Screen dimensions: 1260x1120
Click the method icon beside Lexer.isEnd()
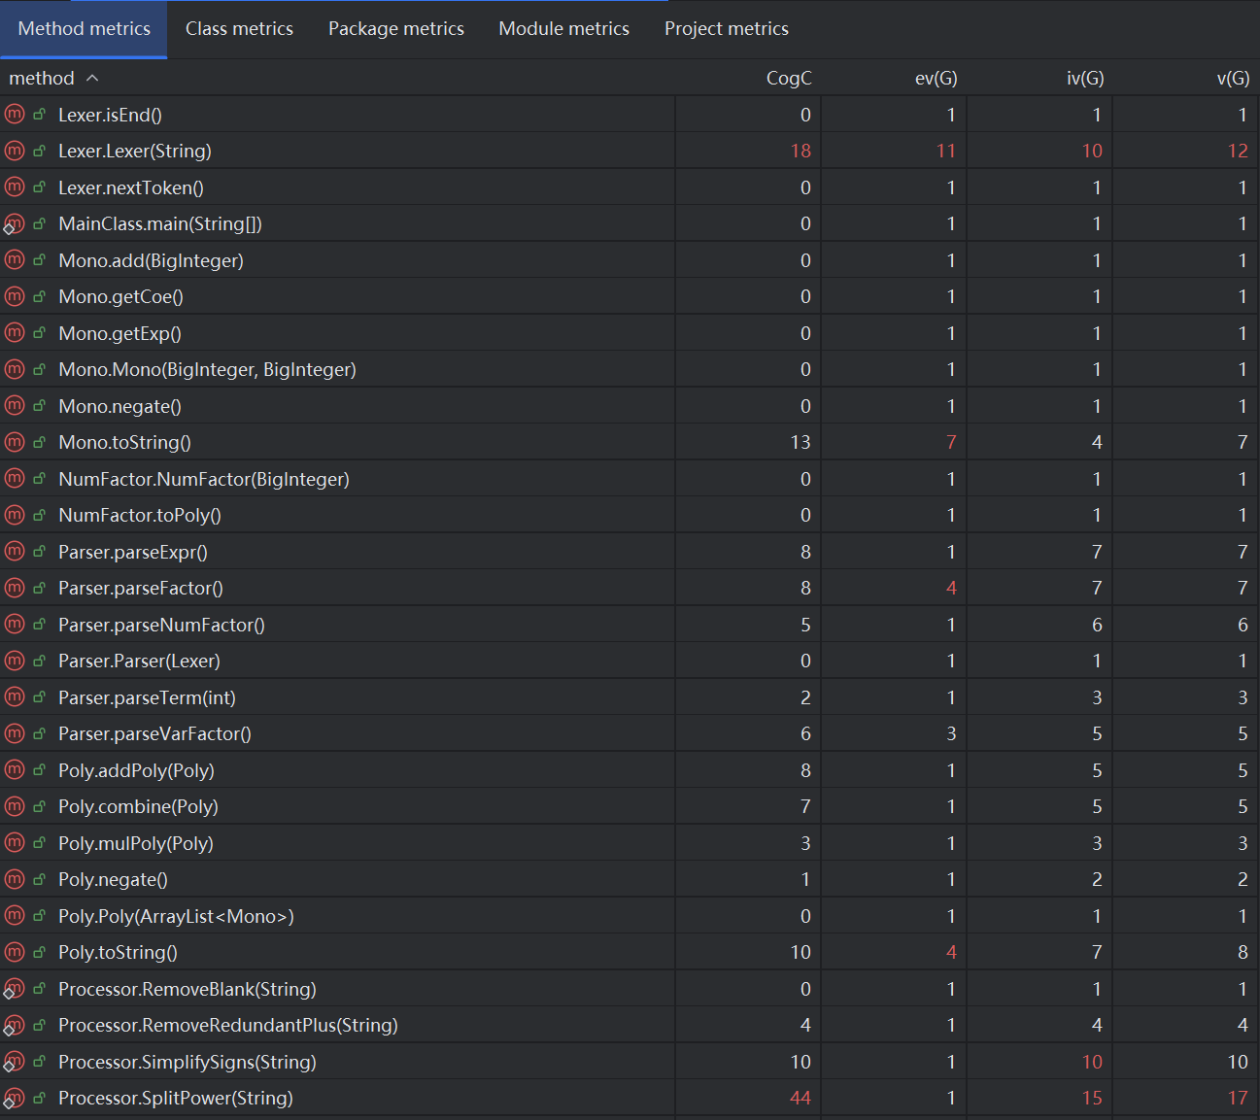[x=15, y=115]
